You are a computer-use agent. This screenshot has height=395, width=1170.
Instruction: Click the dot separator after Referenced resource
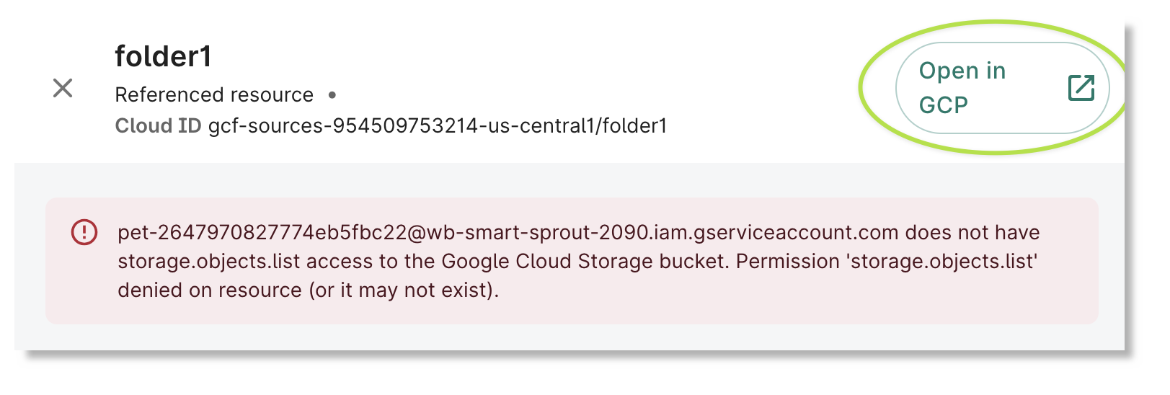click(332, 94)
